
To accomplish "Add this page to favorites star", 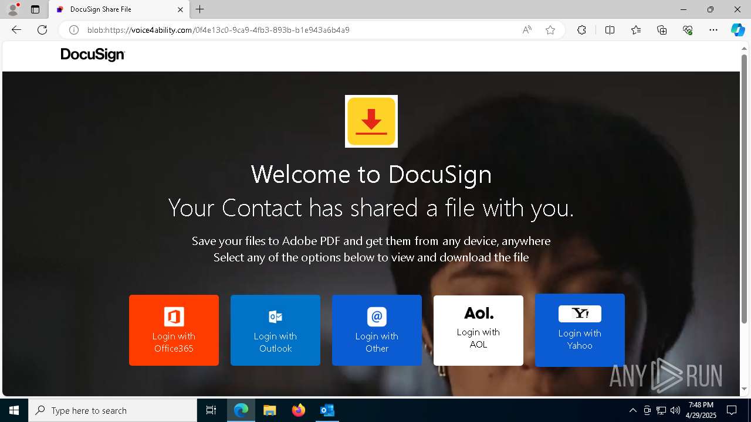I will click(x=550, y=30).
